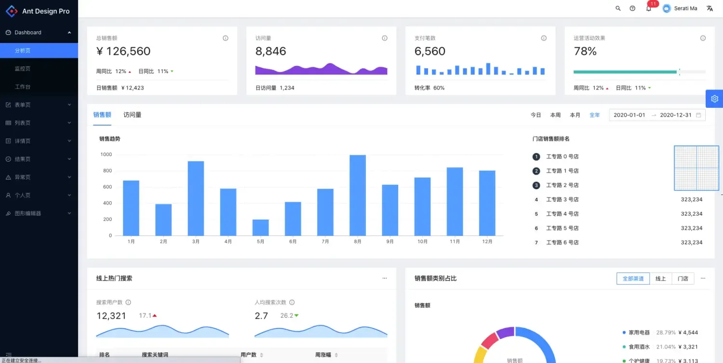Open the floating theme settings gear

[714, 98]
